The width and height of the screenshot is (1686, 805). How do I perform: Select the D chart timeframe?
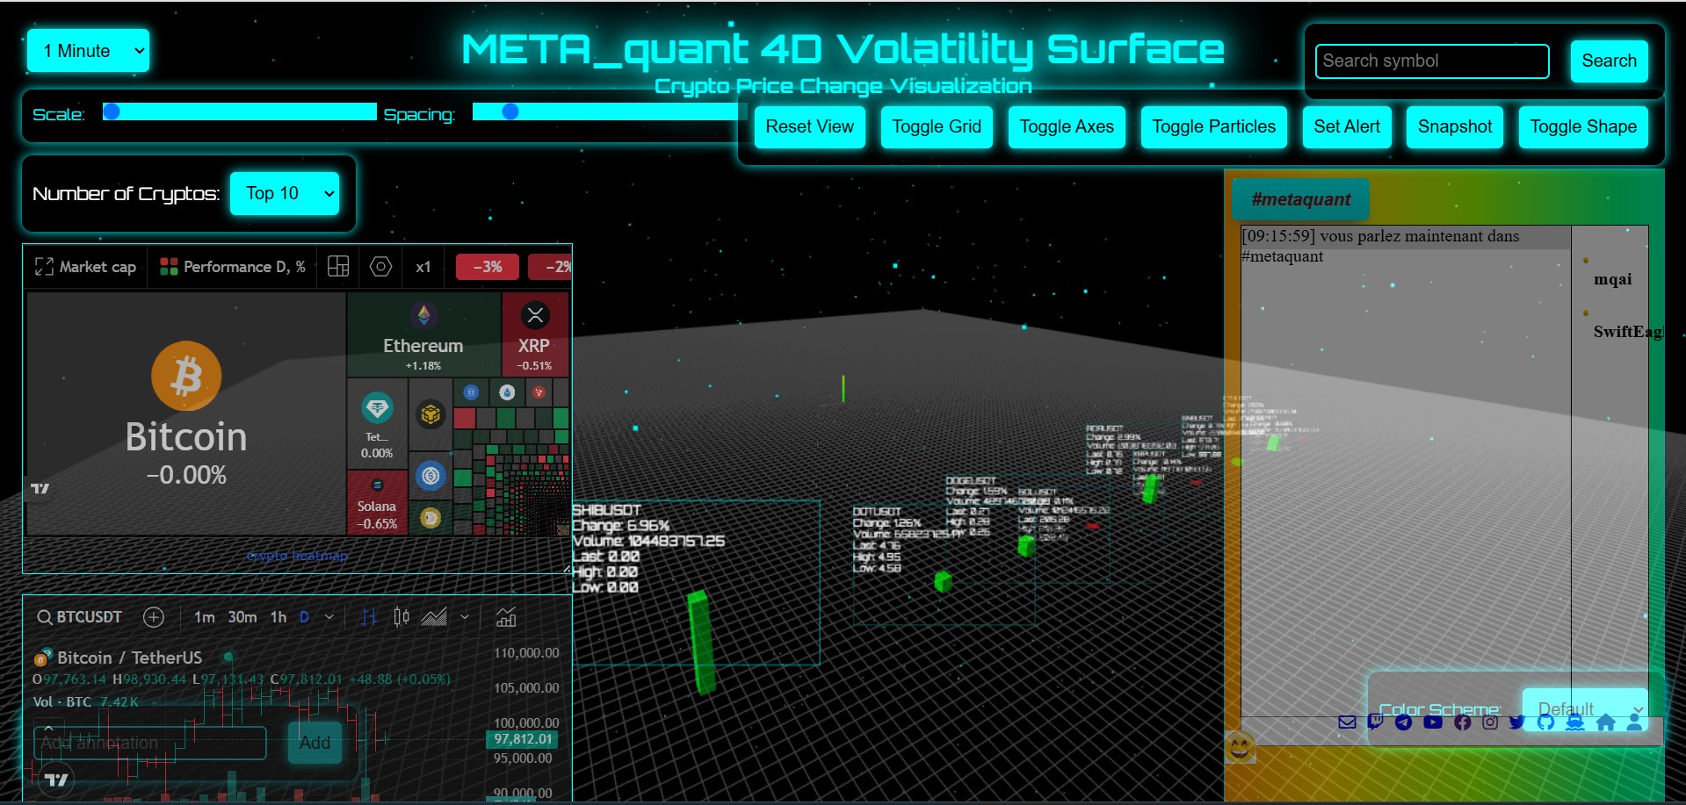(304, 617)
